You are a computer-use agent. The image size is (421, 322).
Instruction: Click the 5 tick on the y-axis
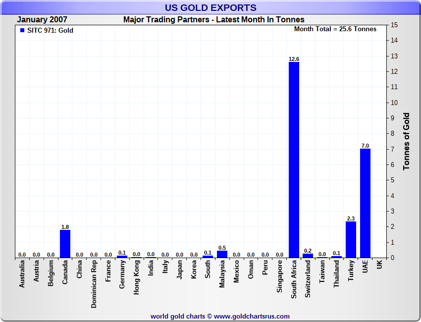tap(393, 180)
